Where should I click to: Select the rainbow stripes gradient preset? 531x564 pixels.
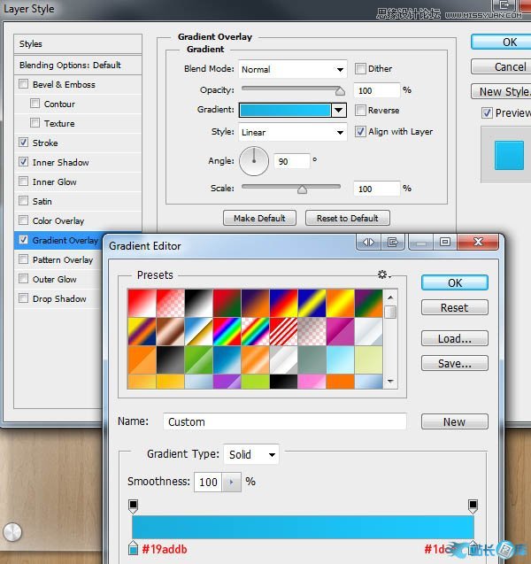[226, 330]
